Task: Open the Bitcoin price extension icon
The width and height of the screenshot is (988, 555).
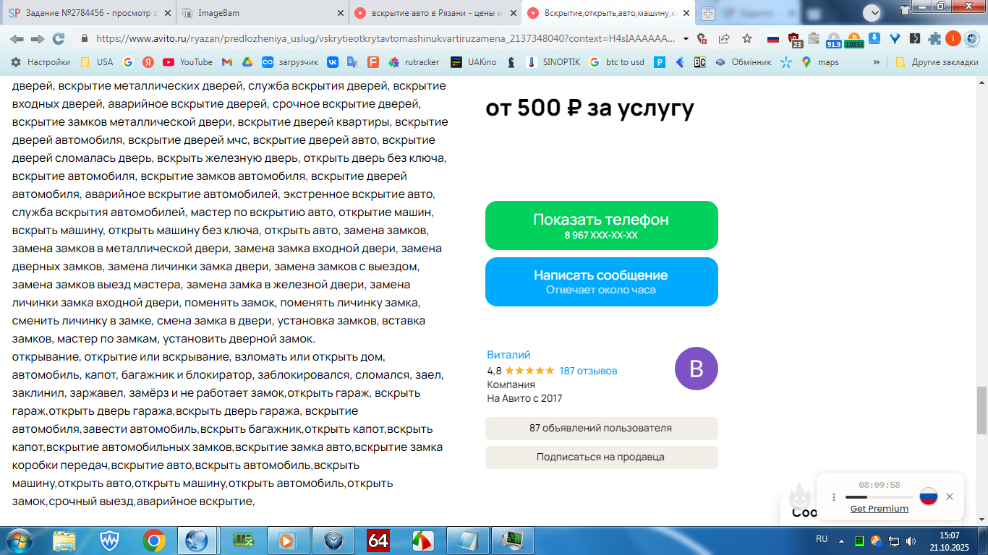Action: click(854, 39)
